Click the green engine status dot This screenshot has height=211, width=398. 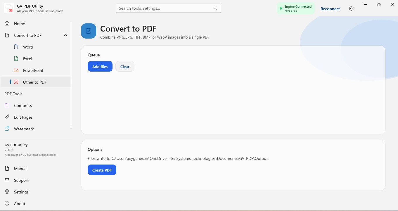[281, 9]
